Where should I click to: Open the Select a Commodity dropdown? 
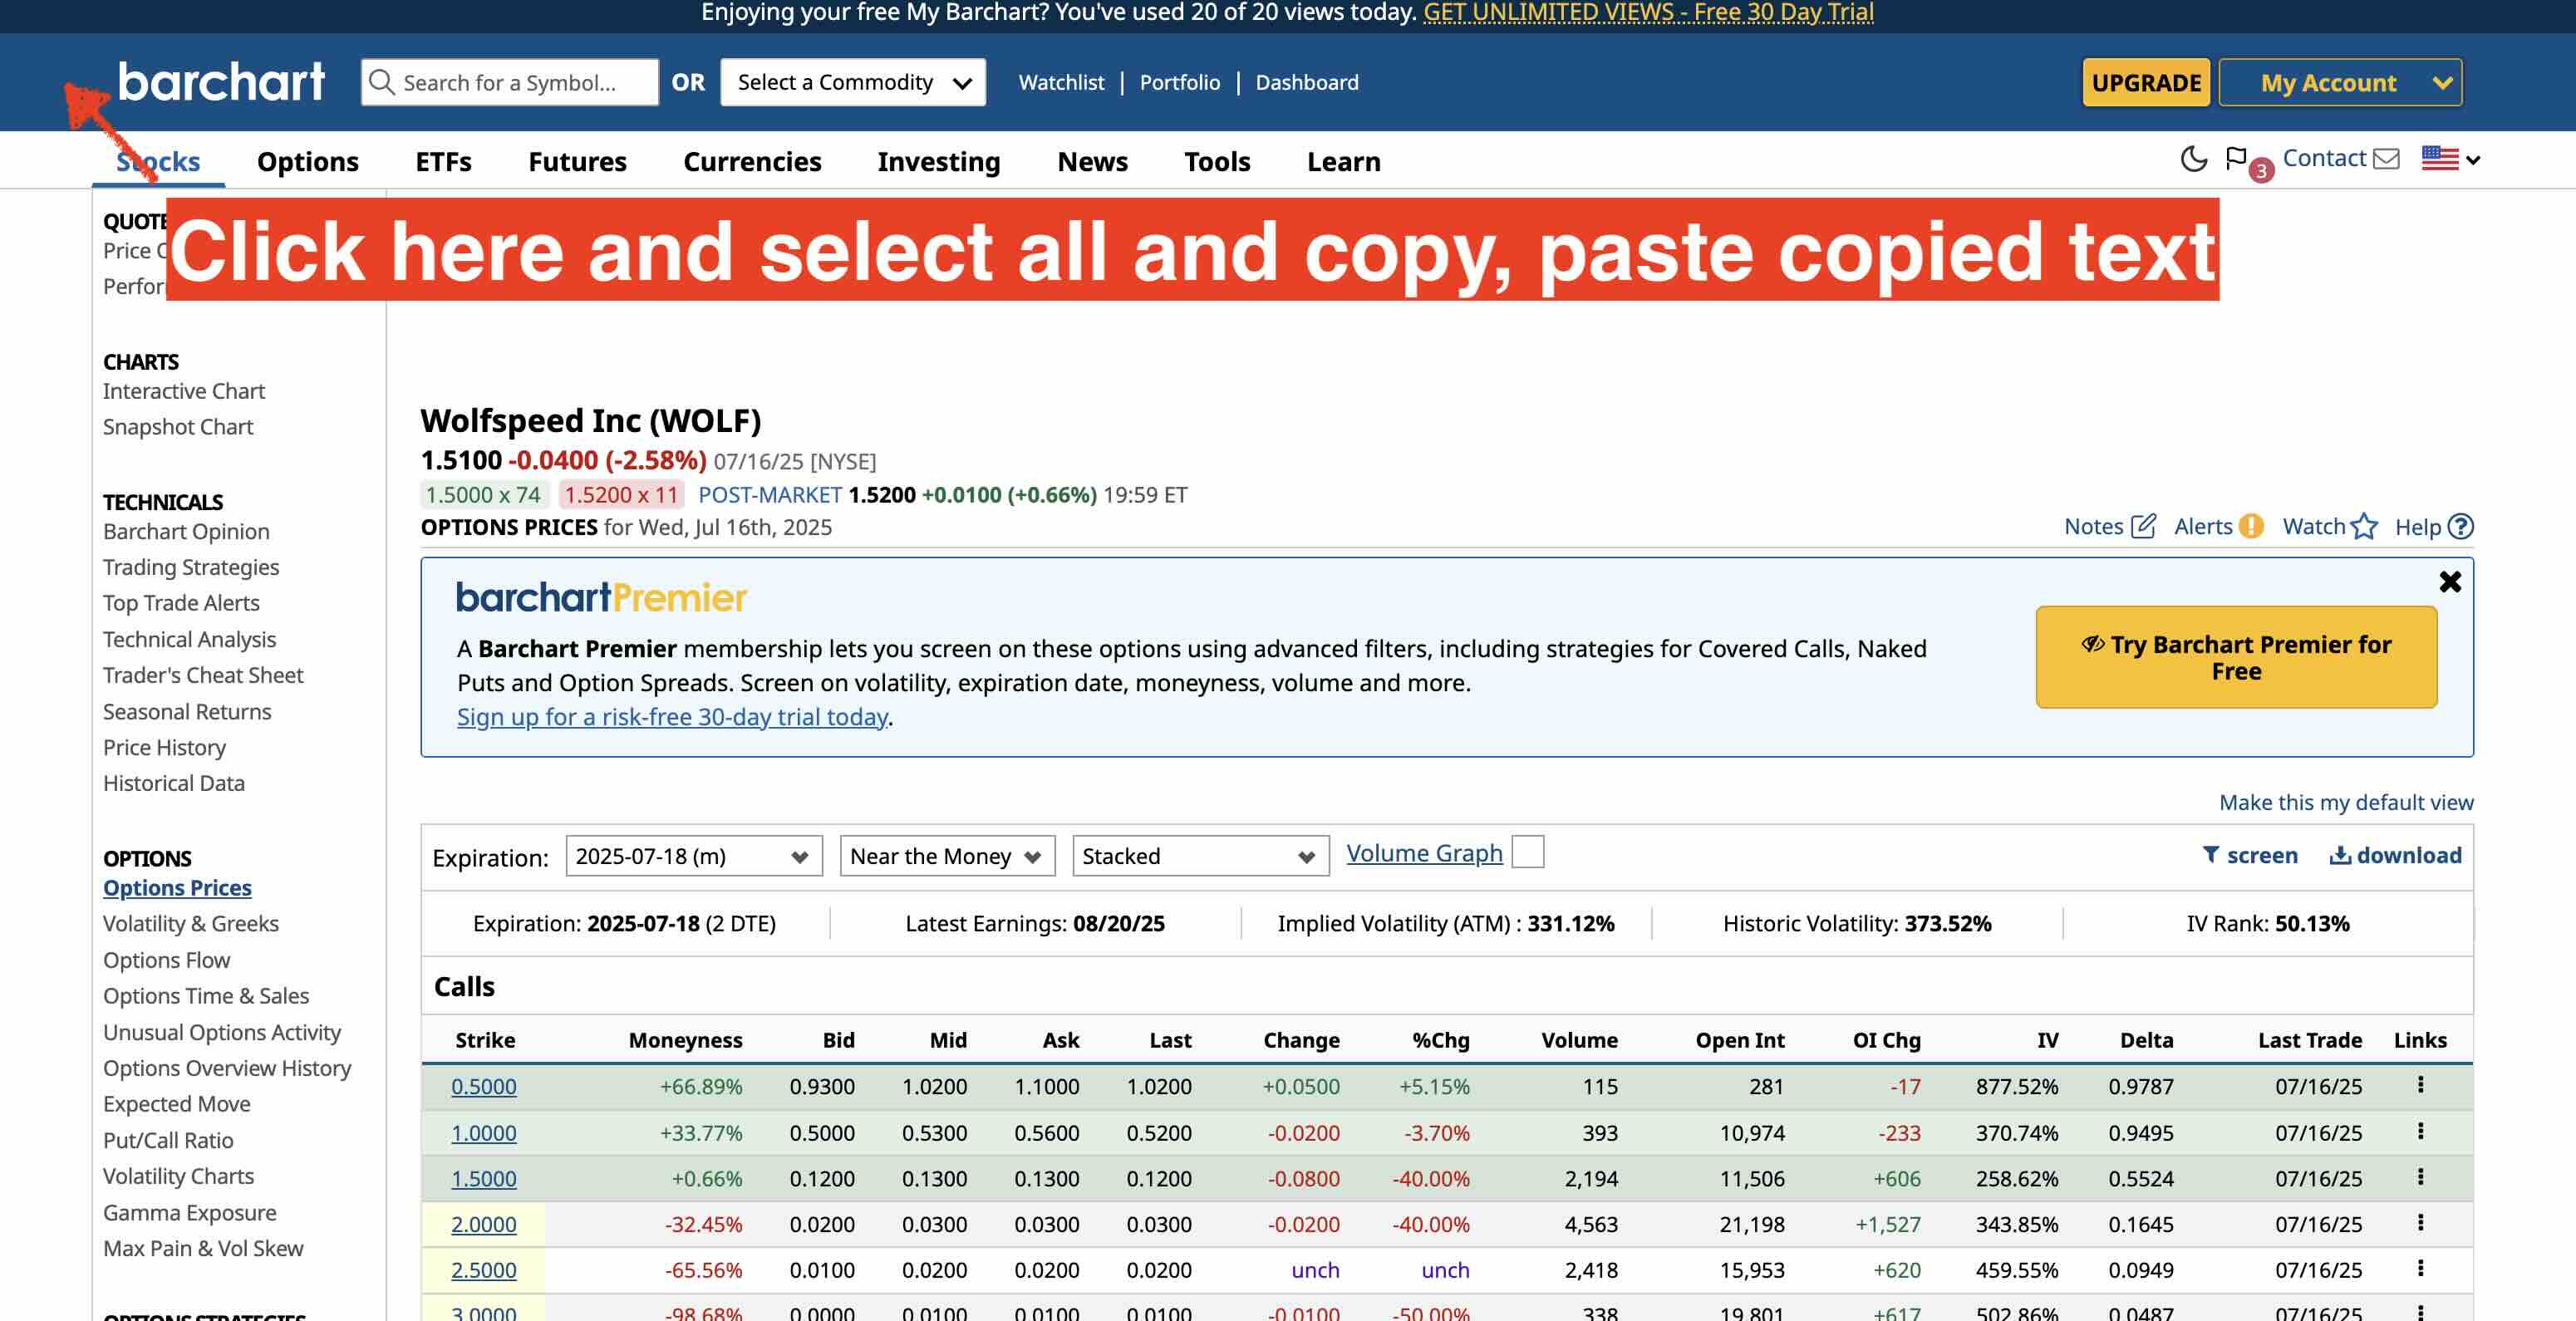tap(852, 82)
